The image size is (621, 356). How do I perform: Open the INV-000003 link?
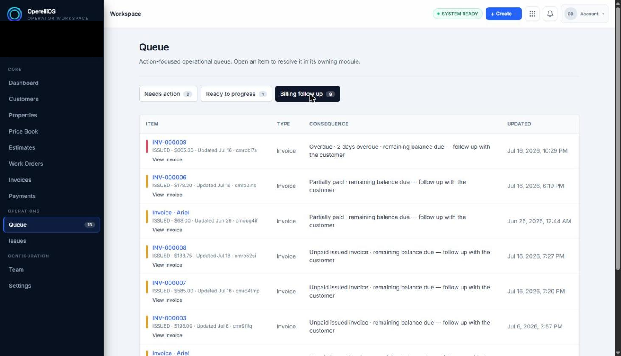tap(169, 318)
